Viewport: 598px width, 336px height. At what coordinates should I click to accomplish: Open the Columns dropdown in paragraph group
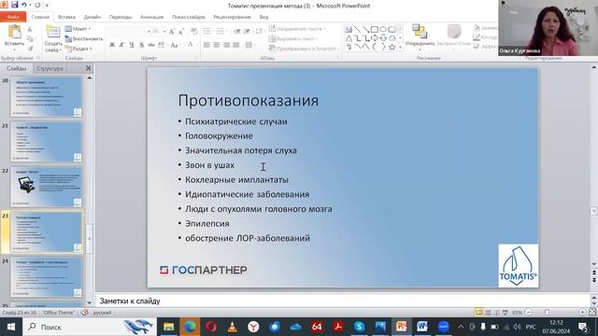[x=249, y=45]
